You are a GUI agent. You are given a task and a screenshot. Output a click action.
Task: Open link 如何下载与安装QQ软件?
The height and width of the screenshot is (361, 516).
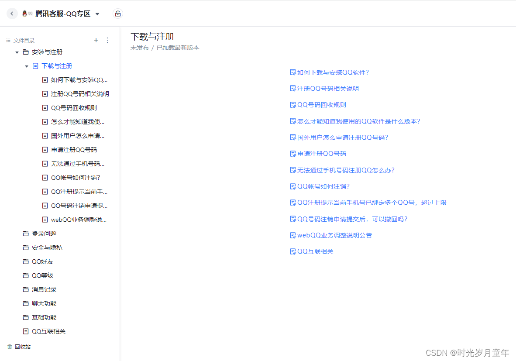tap(333, 72)
